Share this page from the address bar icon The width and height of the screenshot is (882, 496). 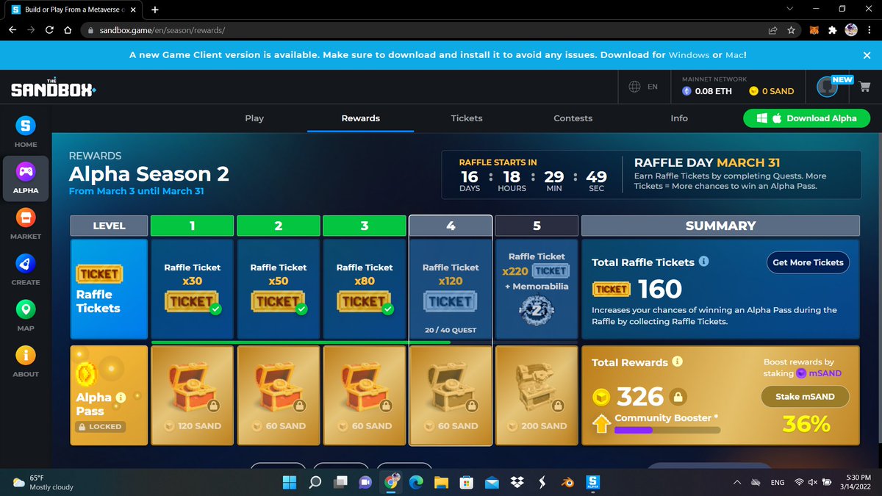773,31
